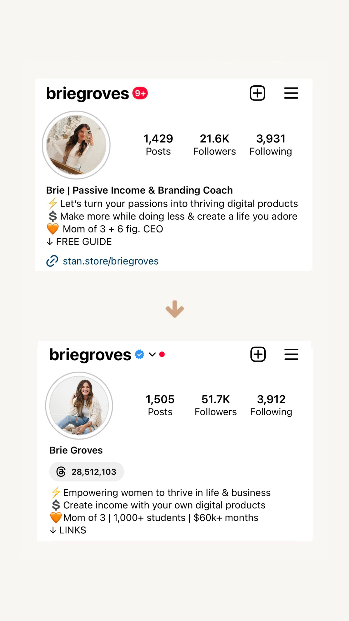Open the hamburger menu in bottom profile
The image size is (349, 621).
click(291, 354)
